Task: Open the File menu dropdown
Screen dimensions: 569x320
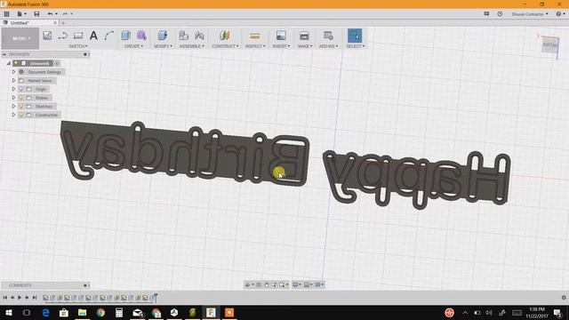Action: 21,14
